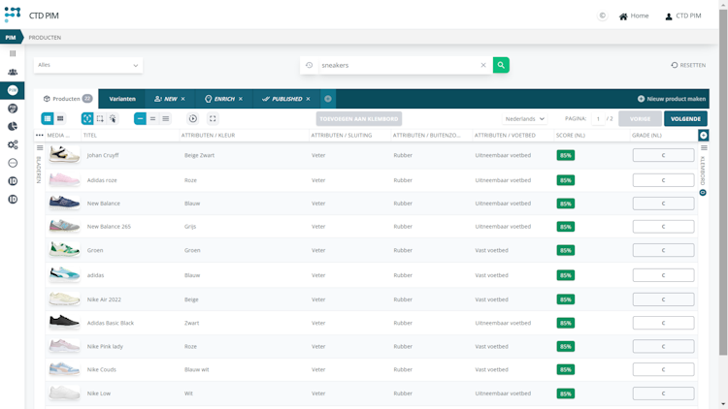Click the copyright circle icon in header
Viewport: 728px width, 409px height.
pyautogui.click(x=602, y=16)
